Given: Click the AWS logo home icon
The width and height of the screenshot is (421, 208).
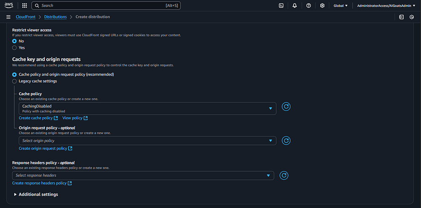Looking at the screenshot, I should [9, 5].
